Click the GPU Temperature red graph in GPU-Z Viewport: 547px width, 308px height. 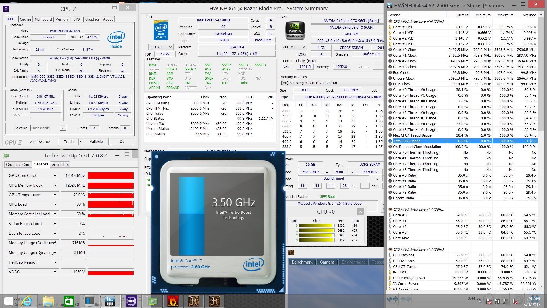tap(111, 195)
